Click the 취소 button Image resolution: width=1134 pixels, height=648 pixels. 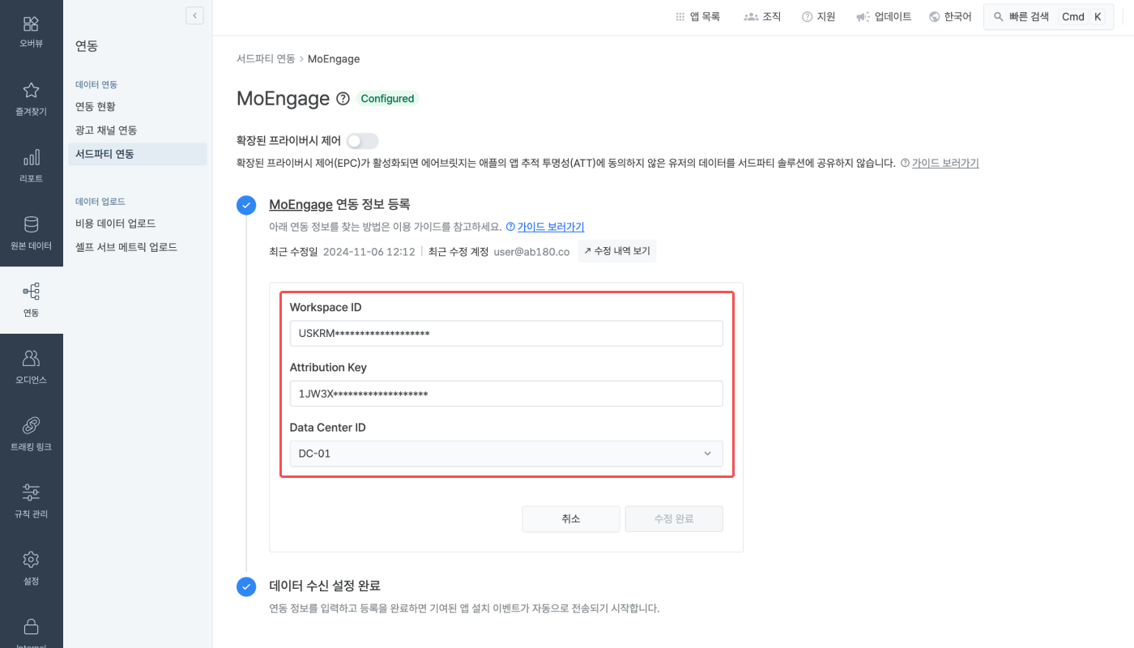pos(571,519)
